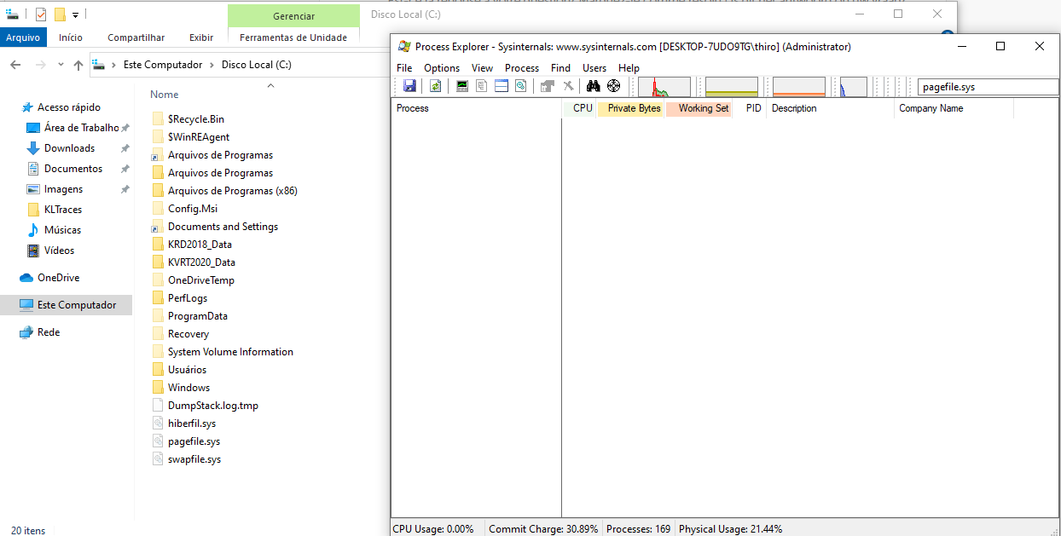
Task: Select Downloads in quick access sidebar
Action: [69, 148]
